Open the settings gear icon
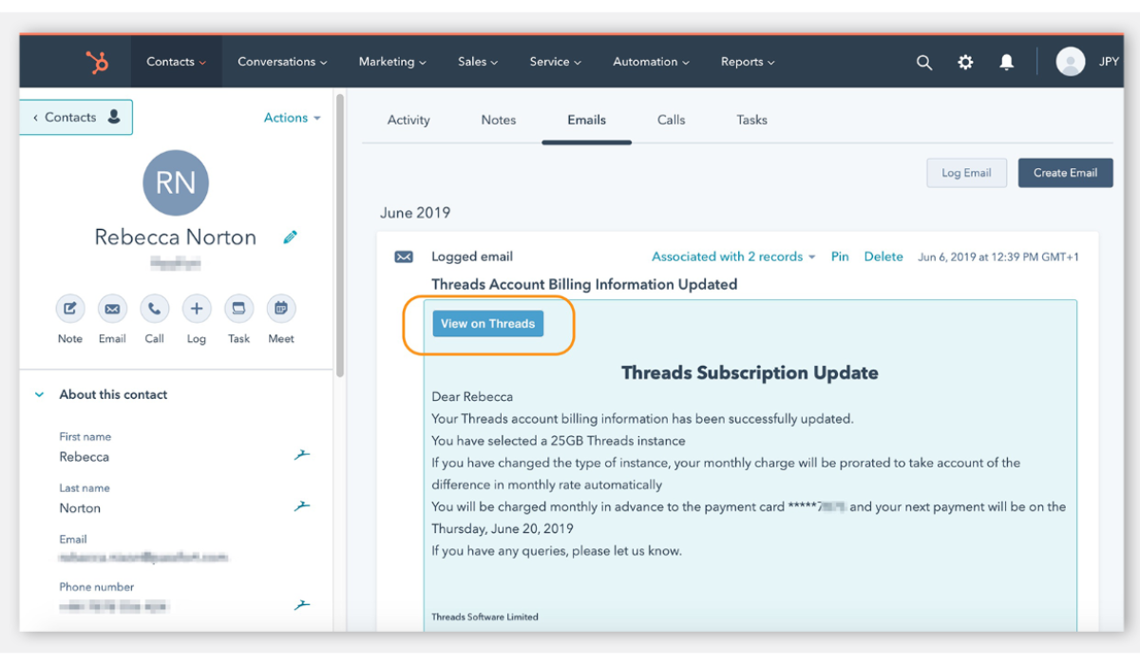This screenshot has height=665, width=1140. 965,63
